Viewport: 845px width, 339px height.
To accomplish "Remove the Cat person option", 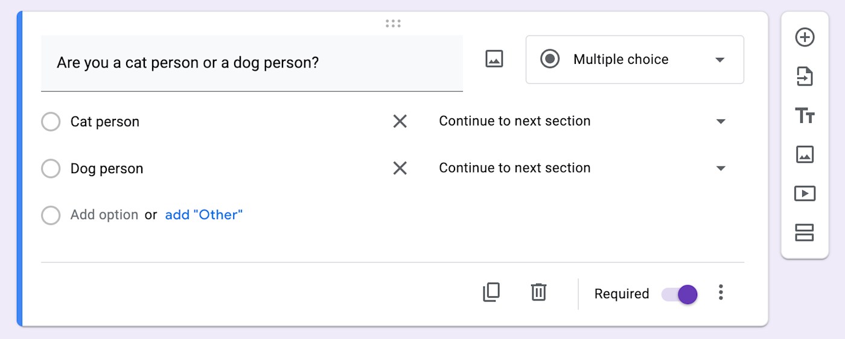I will click(x=400, y=122).
